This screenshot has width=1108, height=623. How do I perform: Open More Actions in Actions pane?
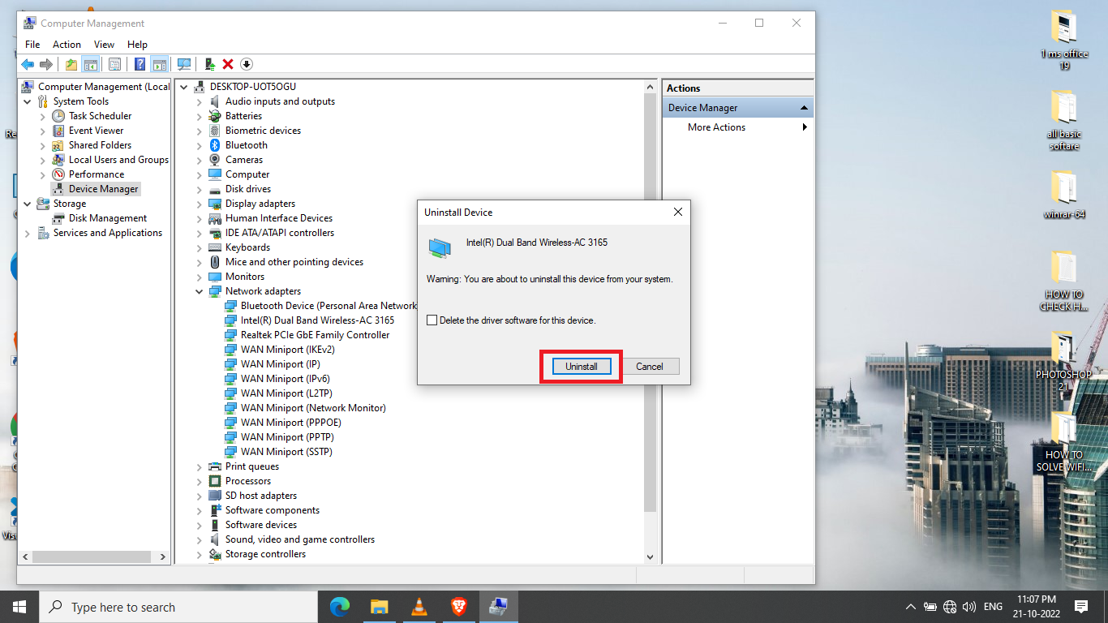click(x=716, y=127)
